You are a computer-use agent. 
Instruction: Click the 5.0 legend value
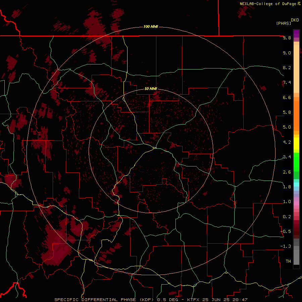[287, 127]
